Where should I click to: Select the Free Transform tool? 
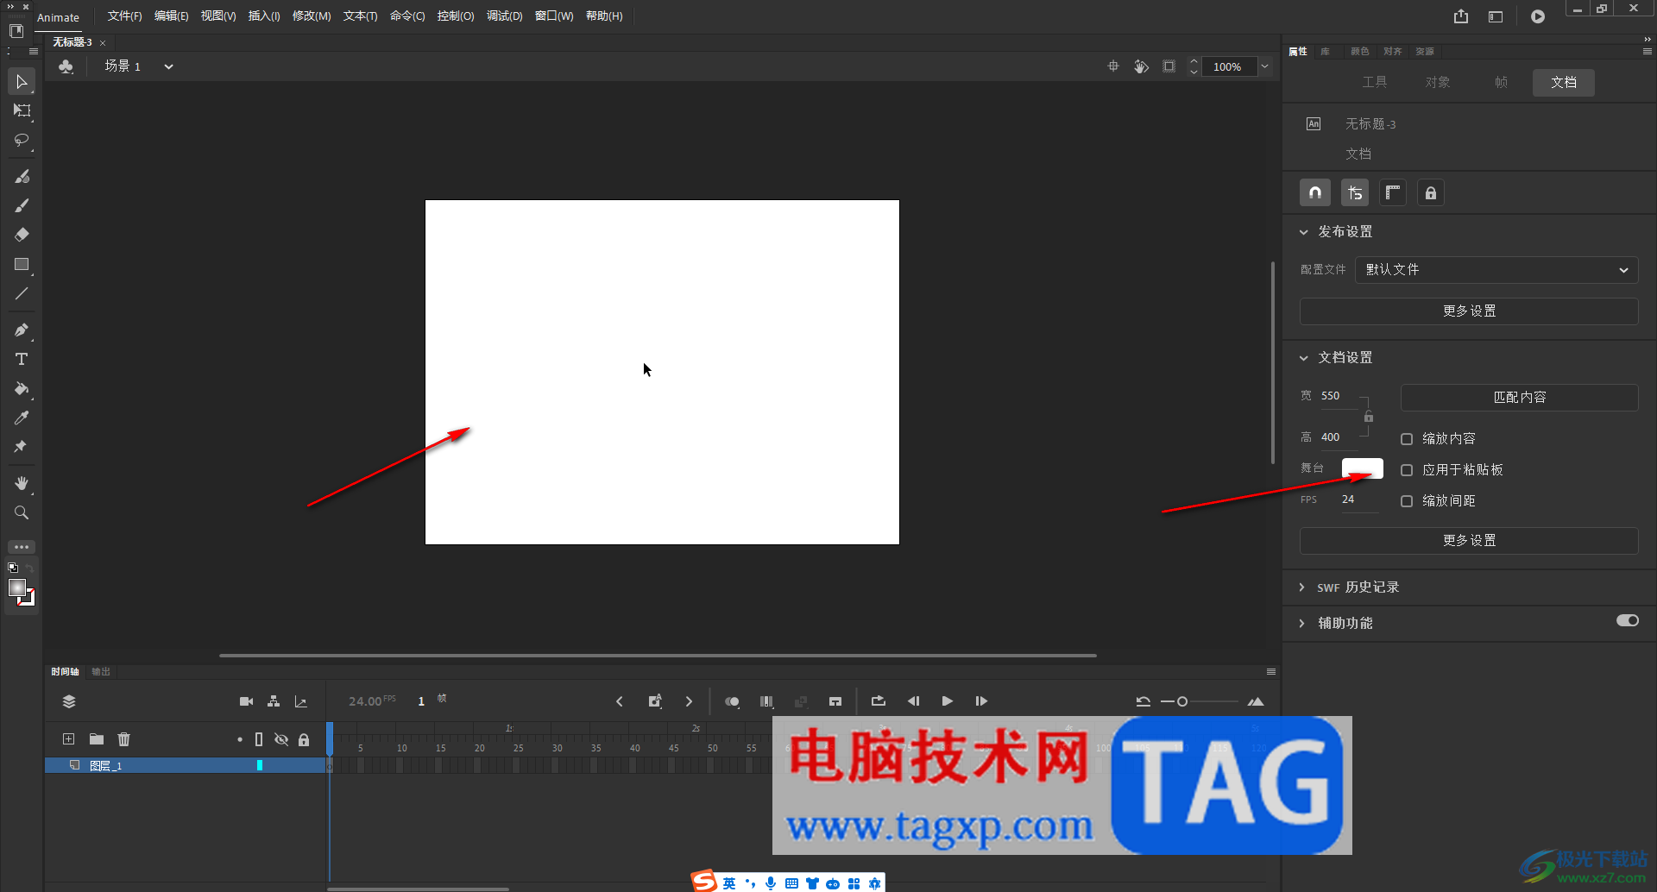(22, 110)
